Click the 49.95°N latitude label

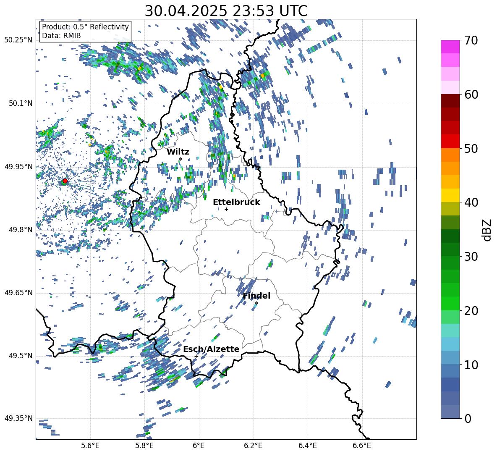[18, 166]
